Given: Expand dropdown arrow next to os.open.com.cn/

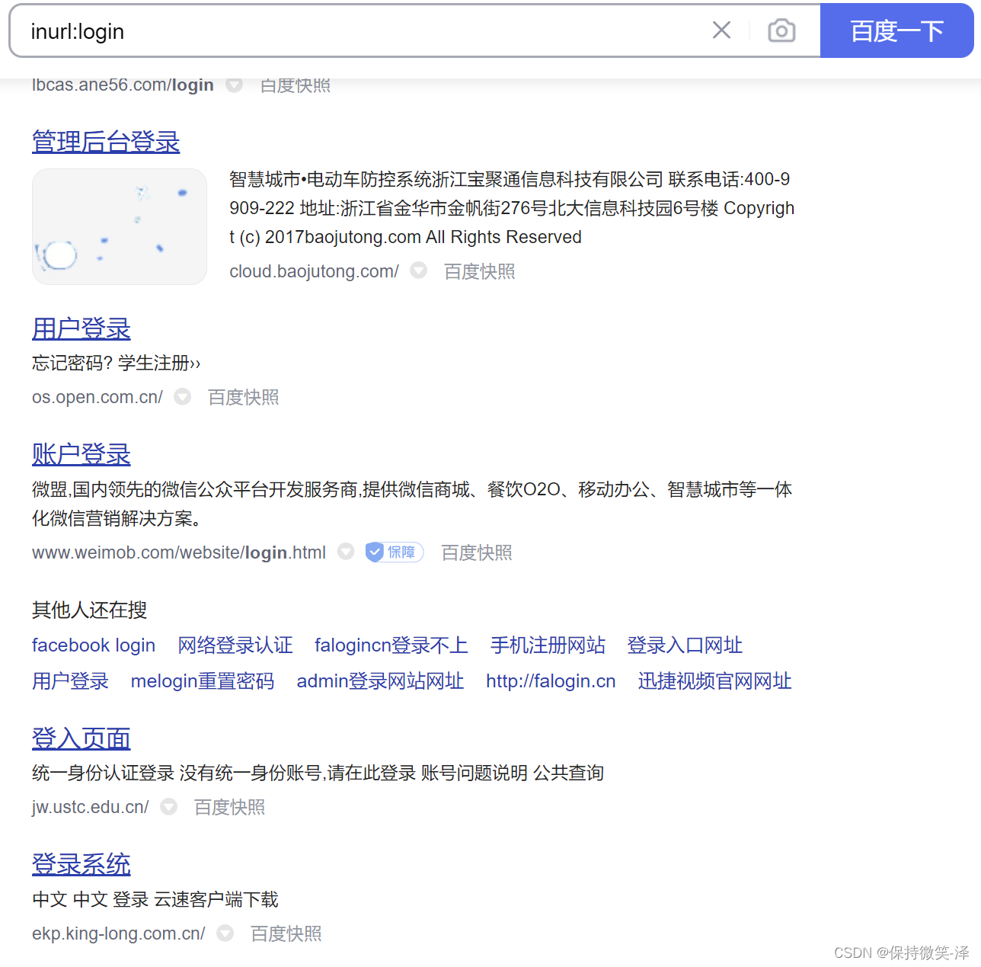Looking at the screenshot, I should click(x=183, y=396).
